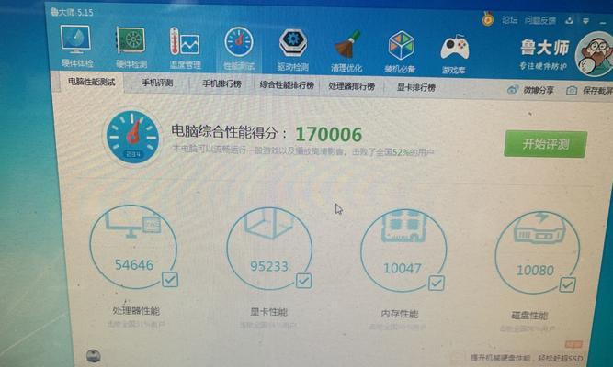The height and width of the screenshot is (367, 613).
Task: Click the download arrow icon in title bar
Action: pos(569,20)
